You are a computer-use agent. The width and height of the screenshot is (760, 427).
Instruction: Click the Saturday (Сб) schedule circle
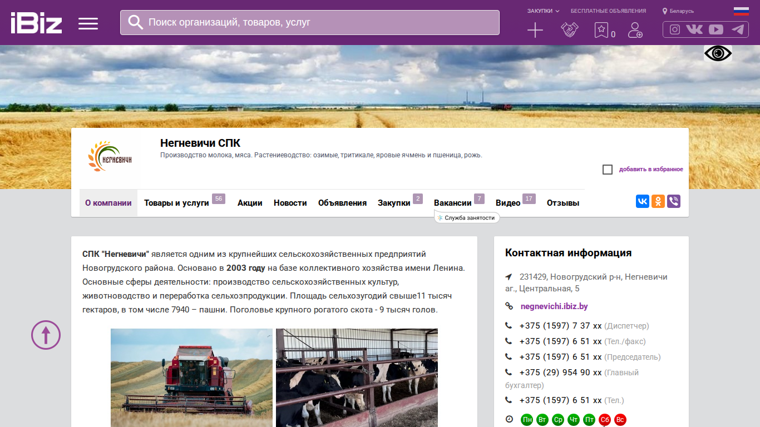point(605,420)
